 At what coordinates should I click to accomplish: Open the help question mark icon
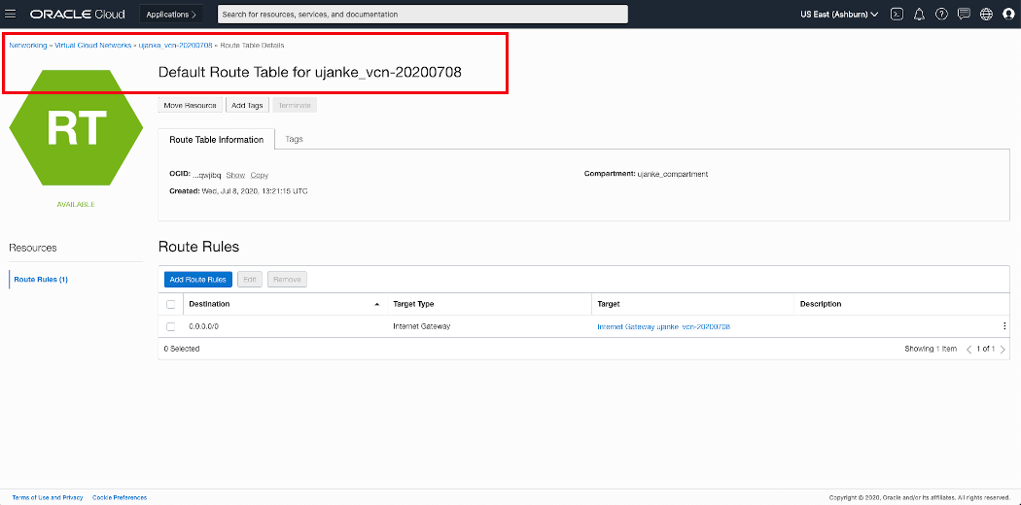pos(941,14)
